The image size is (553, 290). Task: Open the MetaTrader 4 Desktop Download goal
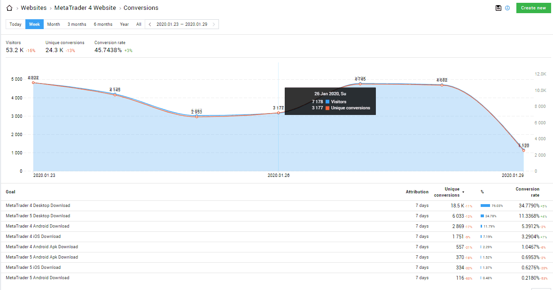38,205
